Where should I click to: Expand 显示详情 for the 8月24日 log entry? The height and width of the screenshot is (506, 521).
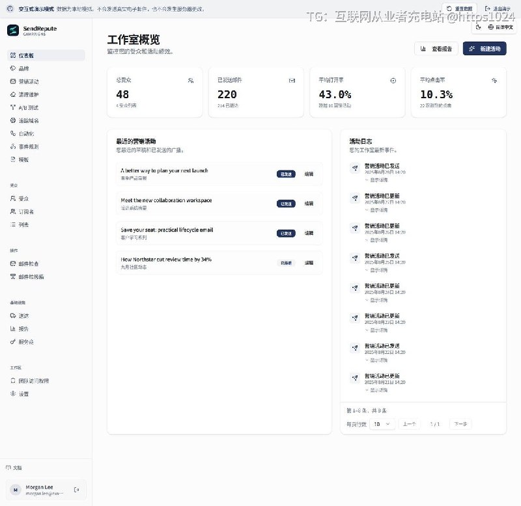376,300
